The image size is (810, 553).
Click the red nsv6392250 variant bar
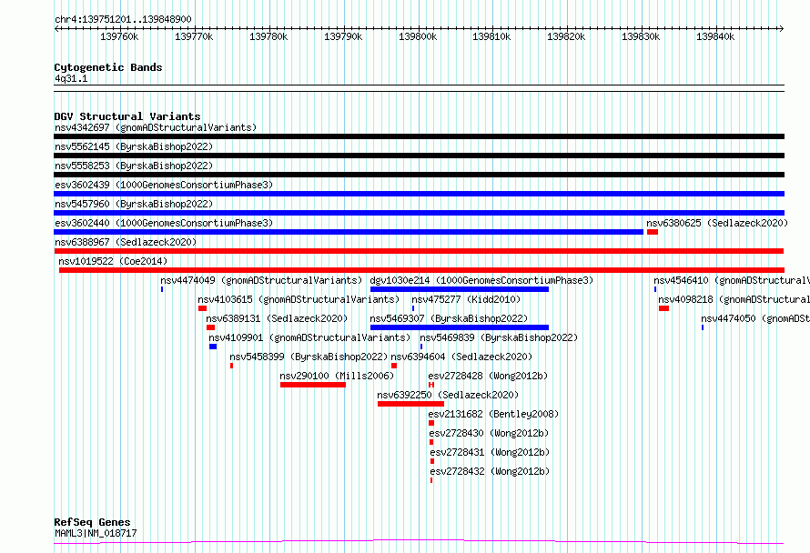tap(410, 404)
